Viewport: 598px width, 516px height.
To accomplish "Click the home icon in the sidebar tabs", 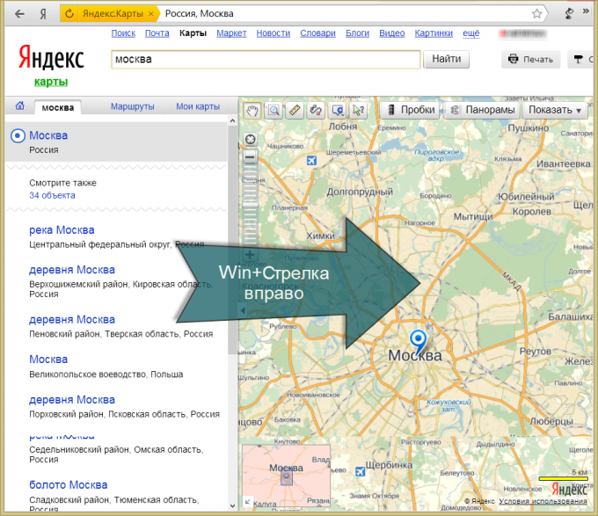I will (x=20, y=106).
